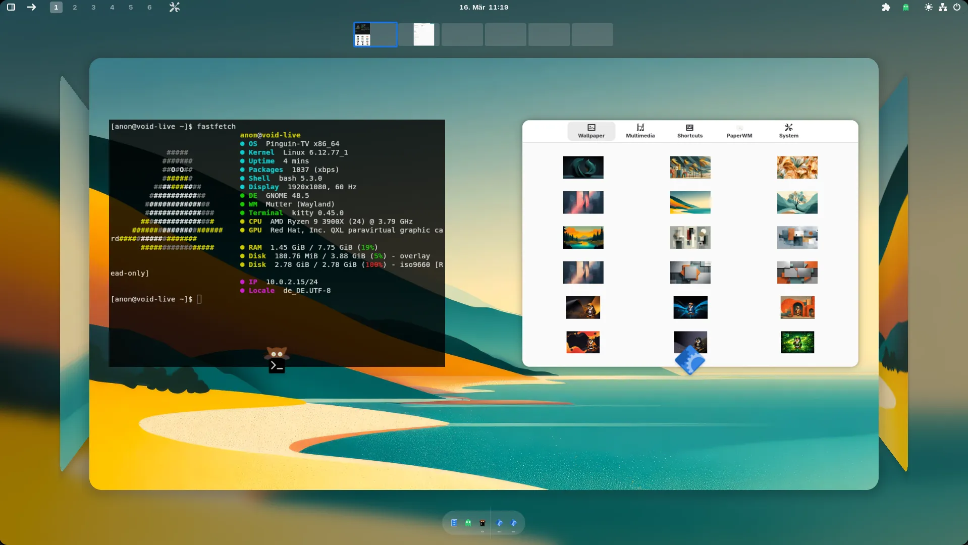Switch to workspace 4 in top bar
Viewport: 968px width, 545px height.
(112, 7)
